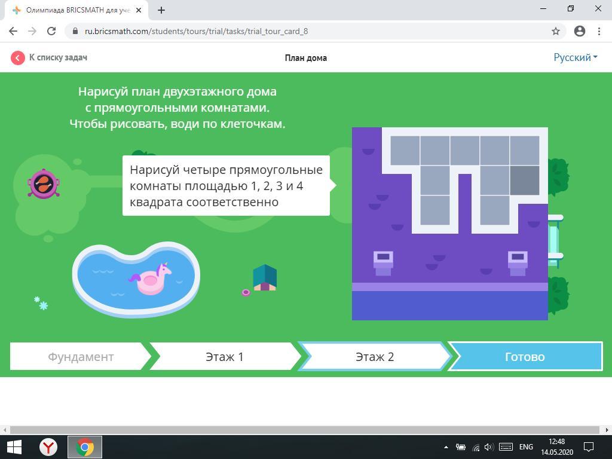Open Yandex browser from taskbar

click(48, 447)
